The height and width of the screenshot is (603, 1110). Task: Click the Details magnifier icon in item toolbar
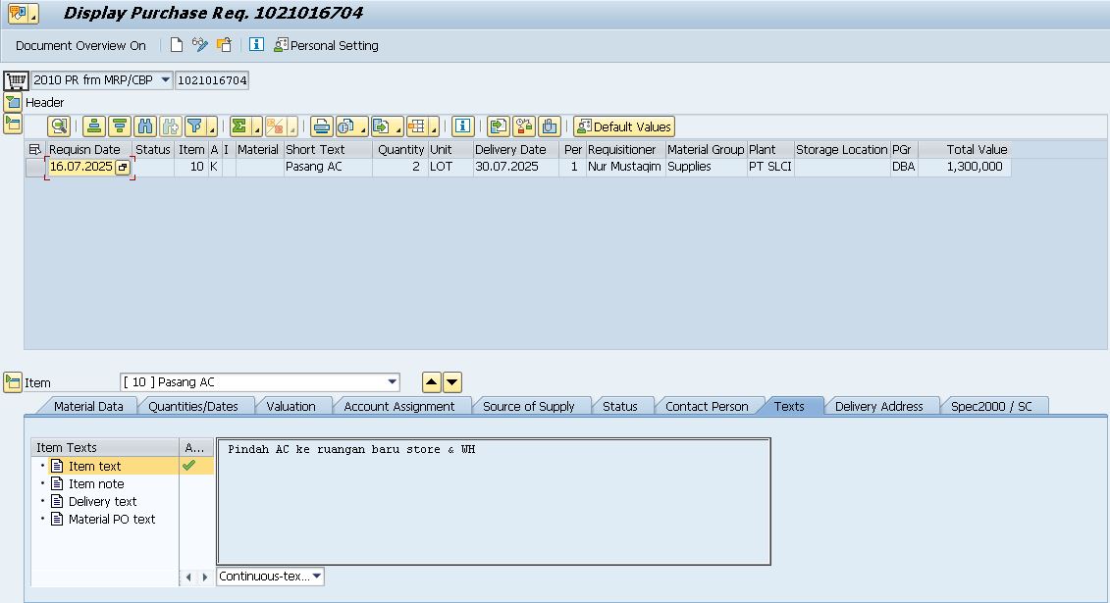point(59,126)
